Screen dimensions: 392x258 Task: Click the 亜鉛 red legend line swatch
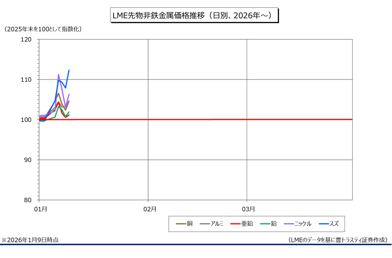(x=235, y=224)
